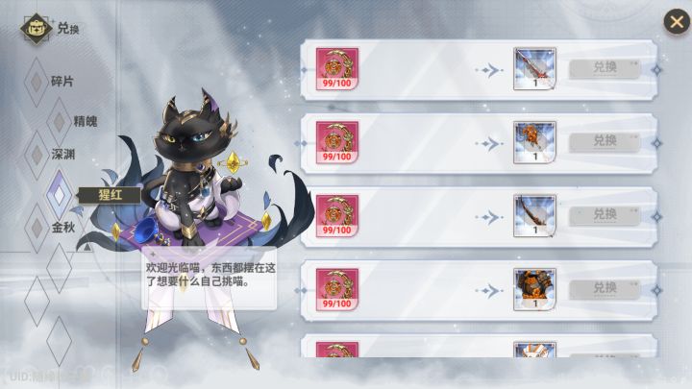Click 兑换 button for the orange armor

point(605,290)
